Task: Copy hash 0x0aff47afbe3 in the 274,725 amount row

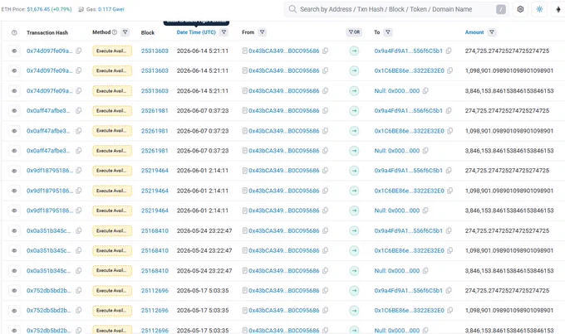Action: 79,111
